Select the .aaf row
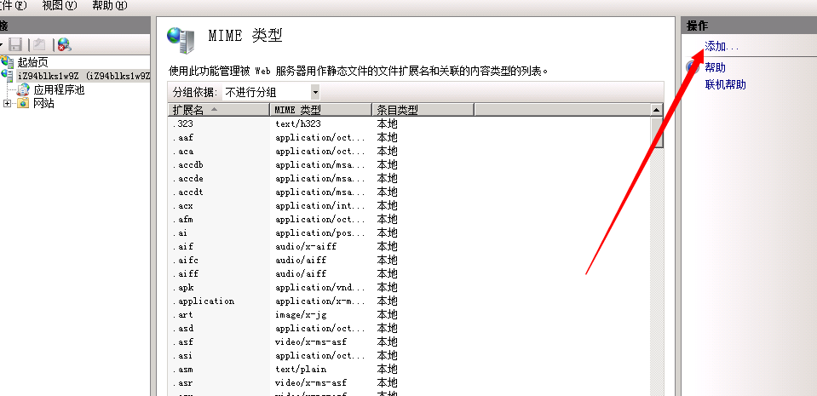Image resolution: width=817 pixels, height=396 pixels. click(x=409, y=138)
